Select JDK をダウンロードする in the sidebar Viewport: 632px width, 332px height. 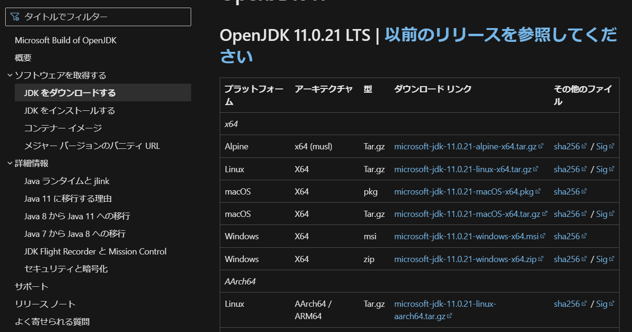point(103,93)
